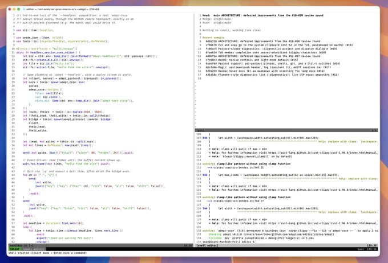This screenshot has width=388, height=263.
Task: Click the 'warning: clamp-like pattern' on line 123
Action: click(x=246, y=198)
